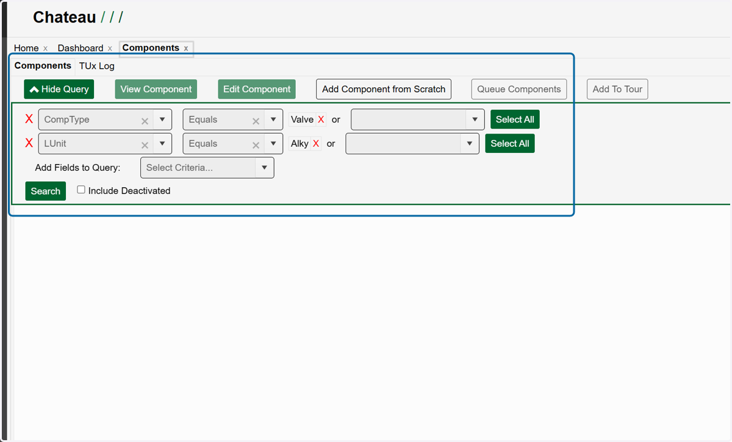732x442 pixels.
Task: Toggle the Include Deactivated checkbox
Action: [x=81, y=190]
